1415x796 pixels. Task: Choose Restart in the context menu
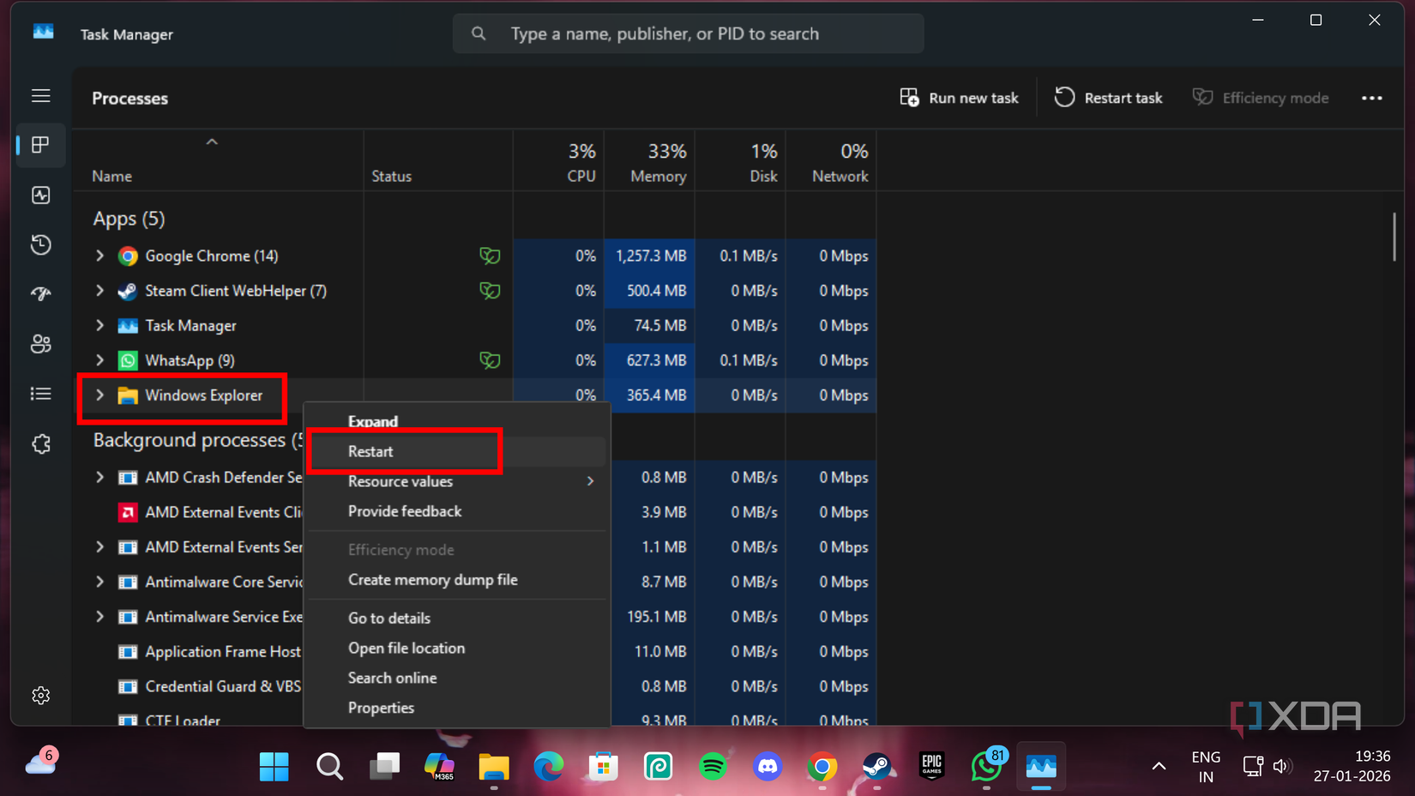456,451
